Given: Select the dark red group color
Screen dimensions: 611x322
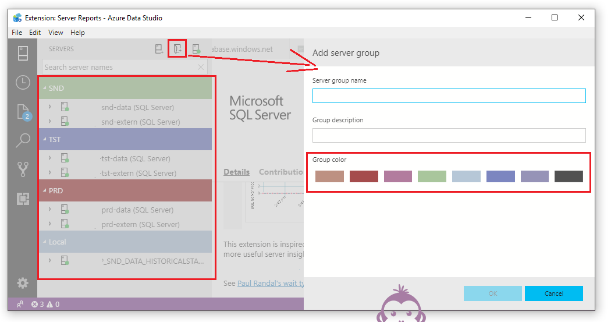Looking at the screenshot, I should point(364,176).
